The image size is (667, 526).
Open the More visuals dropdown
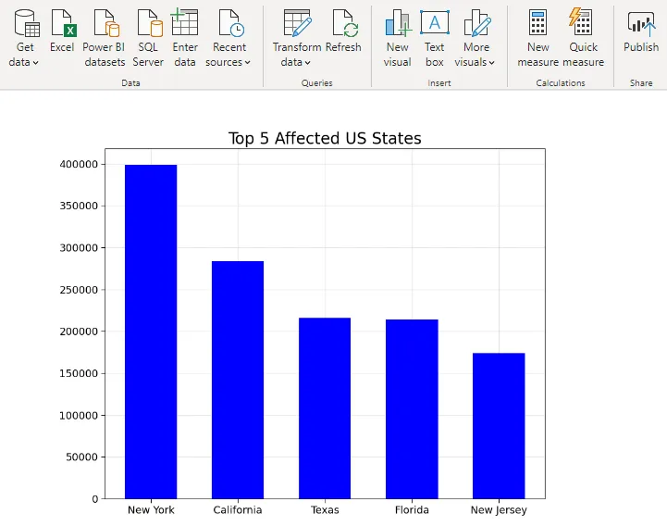pos(476,62)
